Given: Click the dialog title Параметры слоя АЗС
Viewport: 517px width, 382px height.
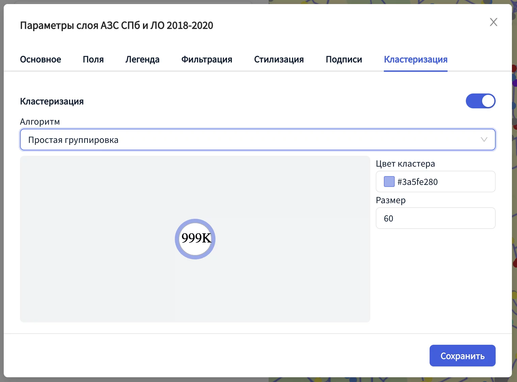Looking at the screenshot, I should click(117, 26).
